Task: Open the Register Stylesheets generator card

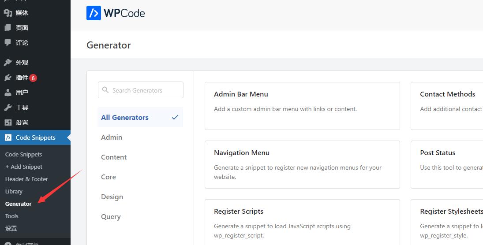Action: (x=447, y=222)
